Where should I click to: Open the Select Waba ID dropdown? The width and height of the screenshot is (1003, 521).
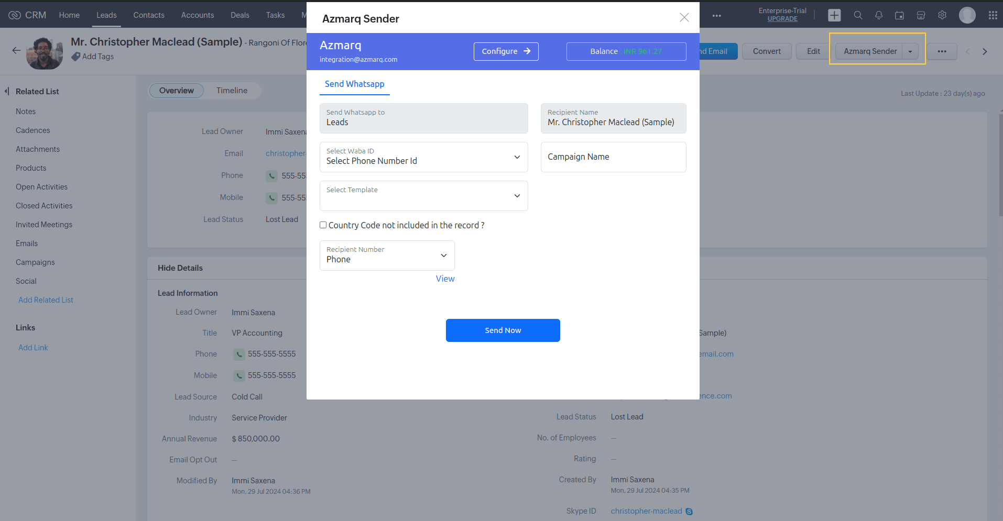423,157
